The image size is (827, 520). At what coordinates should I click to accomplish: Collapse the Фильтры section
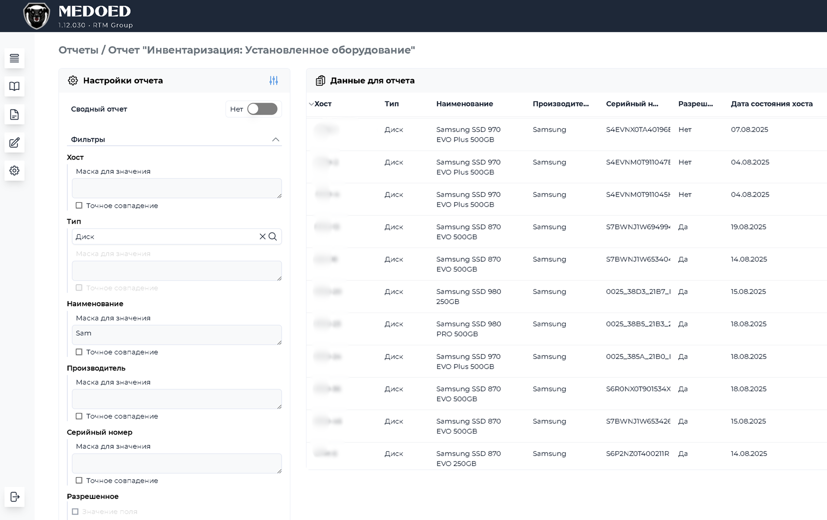click(x=275, y=140)
